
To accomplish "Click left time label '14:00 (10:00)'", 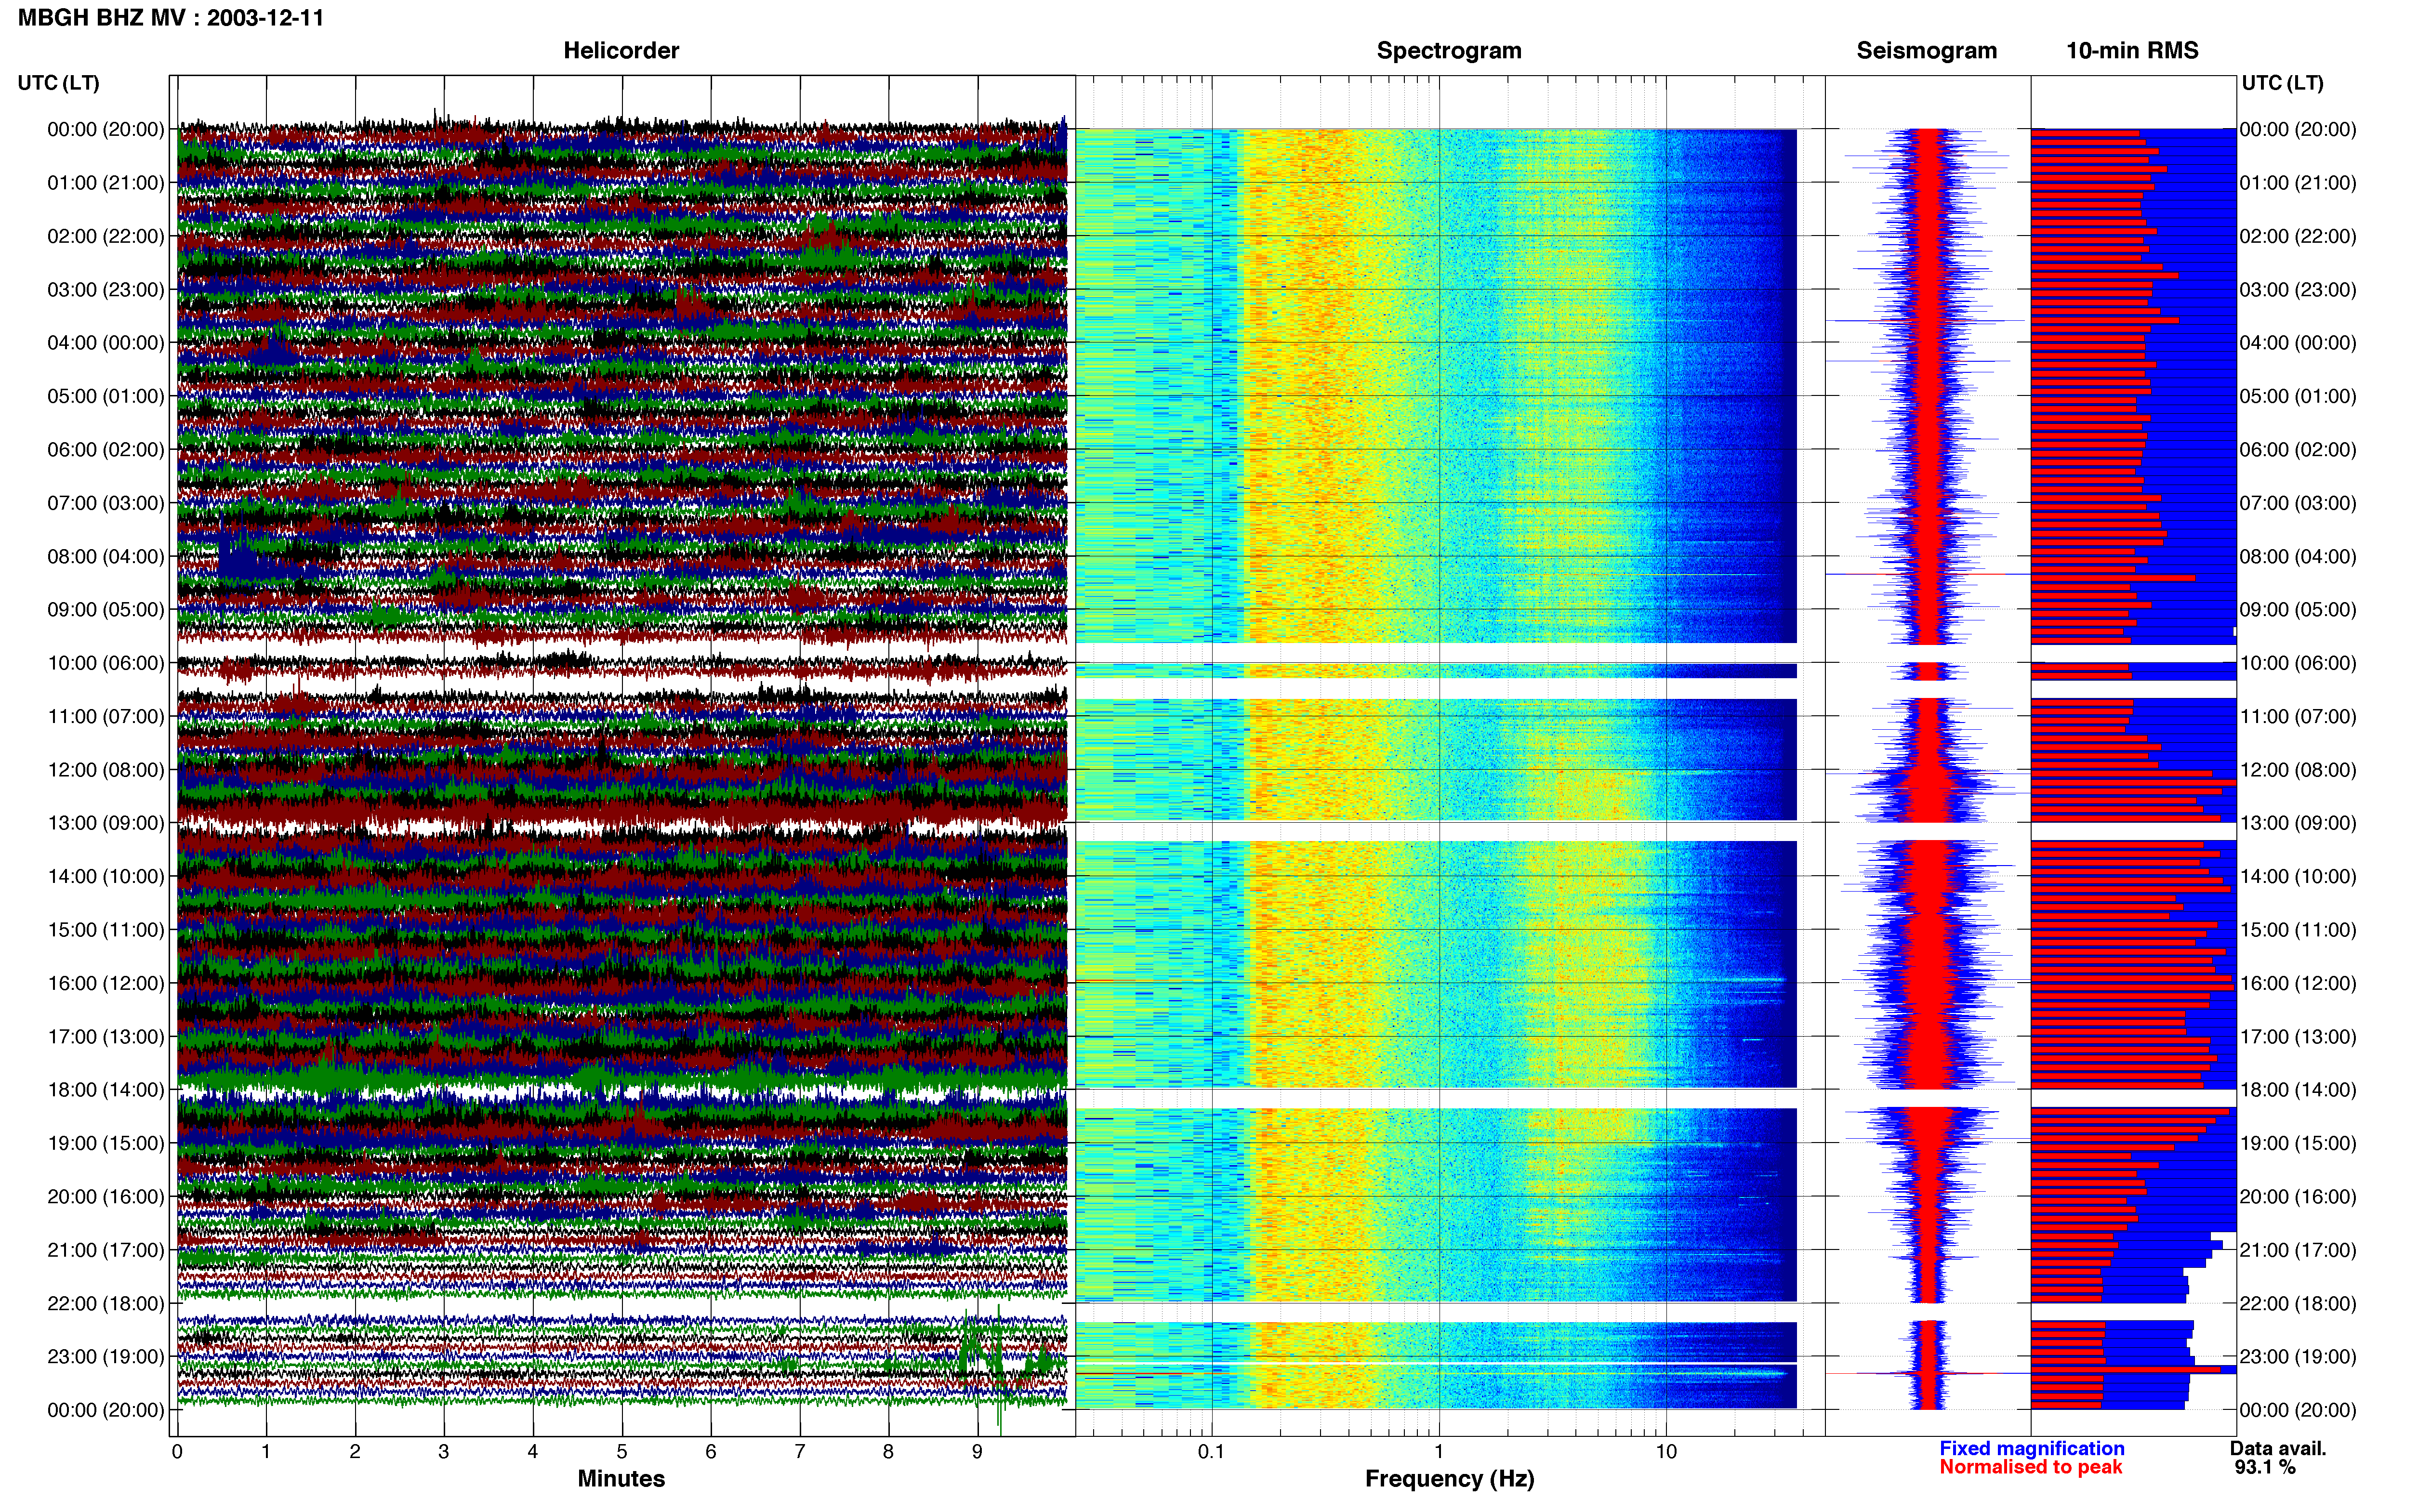I will 106,876.
